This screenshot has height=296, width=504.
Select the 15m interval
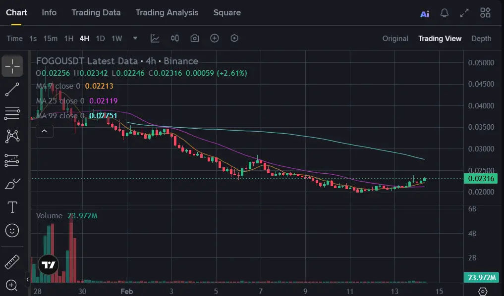pyautogui.click(x=51, y=39)
